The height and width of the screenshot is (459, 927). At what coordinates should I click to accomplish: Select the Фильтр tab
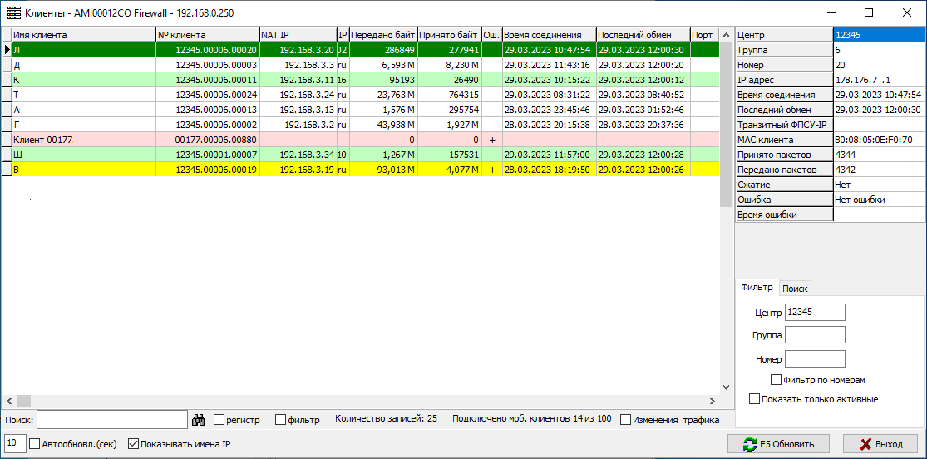click(x=757, y=288)
